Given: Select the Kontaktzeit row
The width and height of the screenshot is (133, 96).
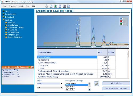Looking at the screenshot, I should coord(76,66).
